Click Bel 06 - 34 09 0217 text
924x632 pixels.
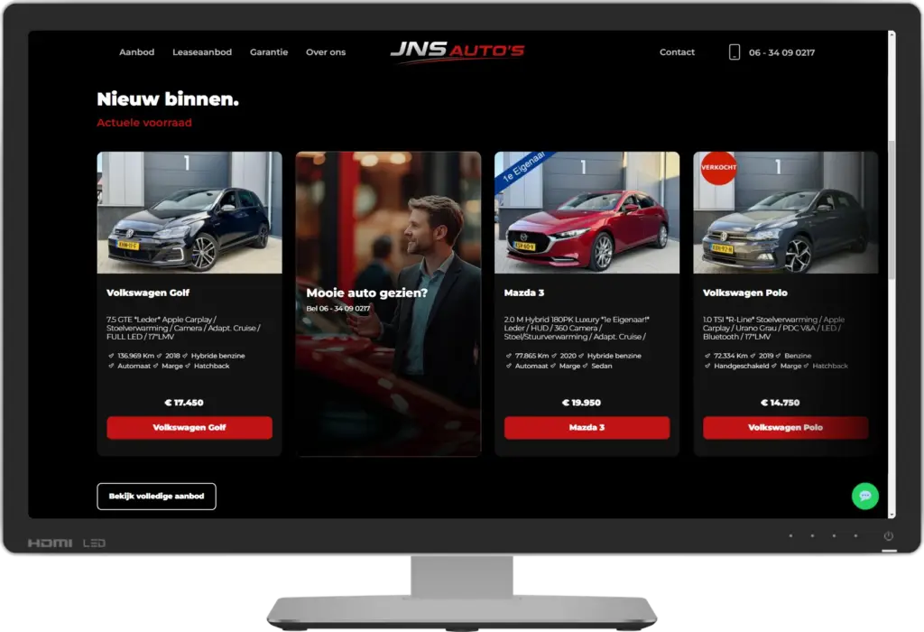(338, 309)
